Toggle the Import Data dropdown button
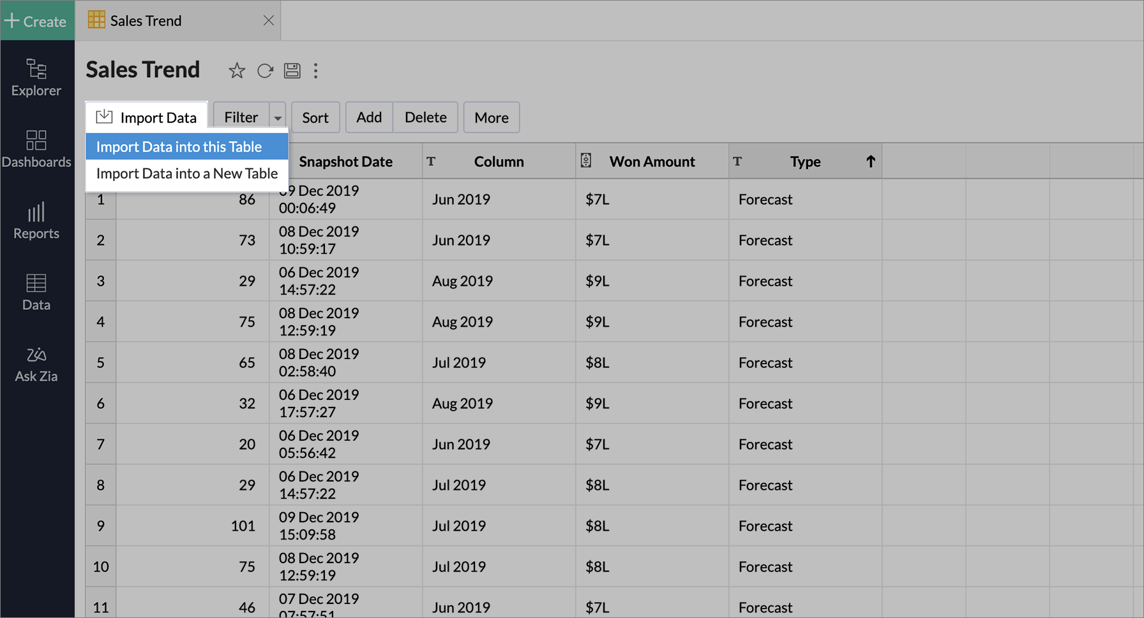This screenshot has width=1144, height=618. (x=147, y=118)
